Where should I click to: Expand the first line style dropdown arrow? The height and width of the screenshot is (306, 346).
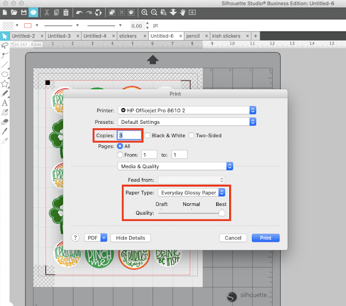click(x=77, y=25)
